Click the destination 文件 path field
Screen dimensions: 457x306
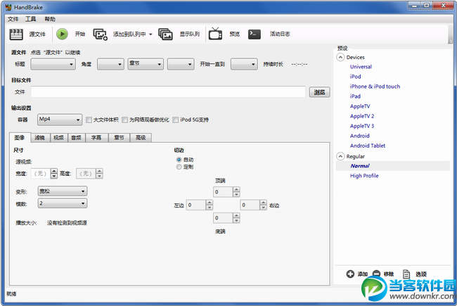[168, 92]
